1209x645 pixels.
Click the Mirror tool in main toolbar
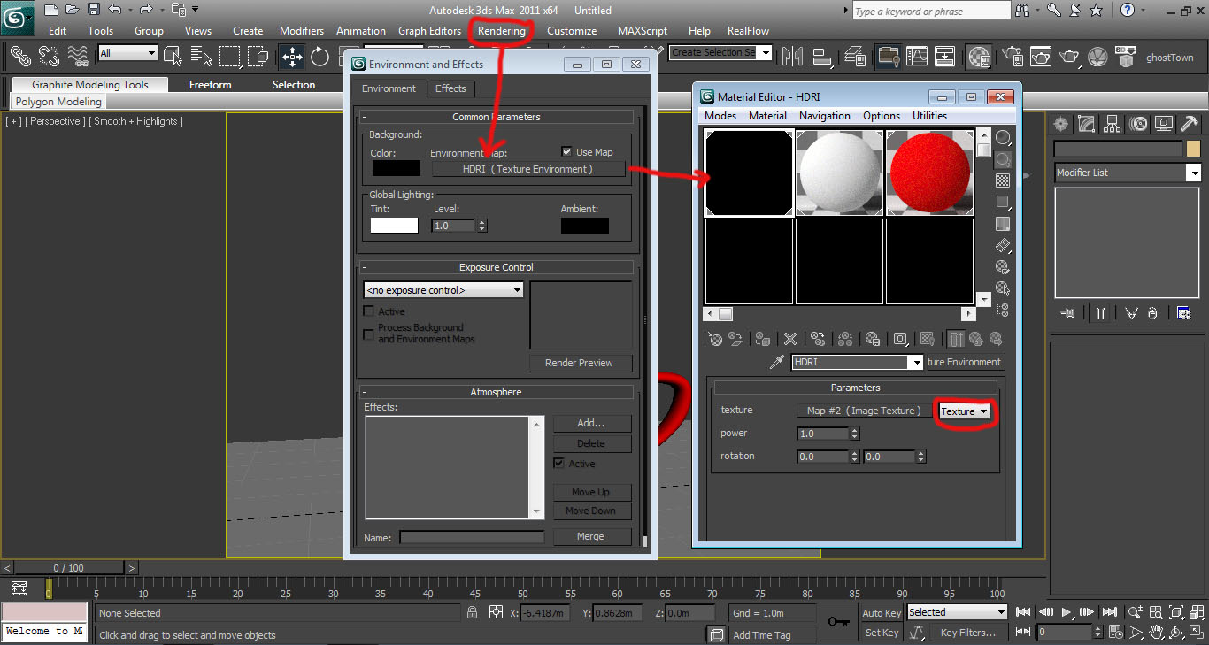(792, 57)
